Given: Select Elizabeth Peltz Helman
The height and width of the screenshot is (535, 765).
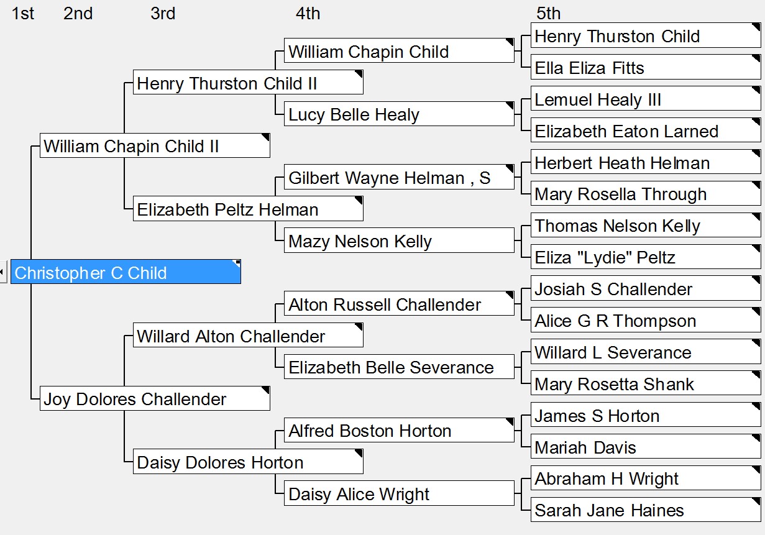Looking at the screenshot, I should tap(248, 209).
